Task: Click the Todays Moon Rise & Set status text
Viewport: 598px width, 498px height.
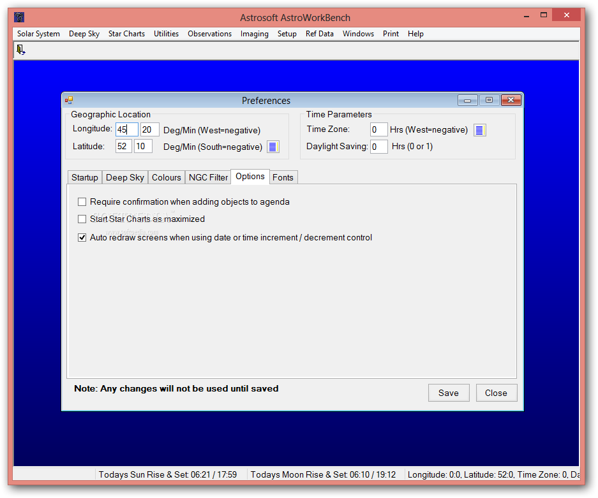Action: [x=323, y=474]
